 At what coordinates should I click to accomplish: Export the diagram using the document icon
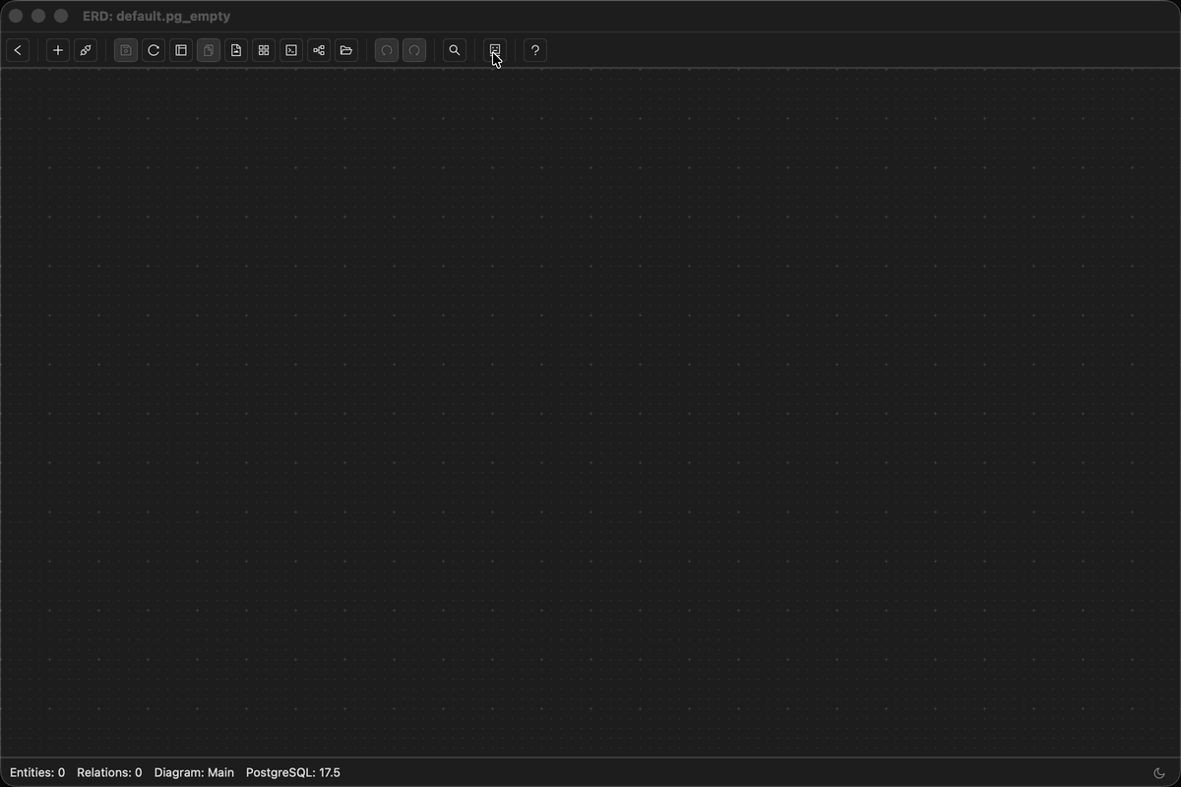click(x=236, y=50)
